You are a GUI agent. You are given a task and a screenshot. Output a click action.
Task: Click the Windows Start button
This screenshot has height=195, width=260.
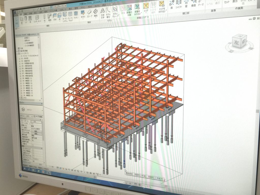click(25, 168)
